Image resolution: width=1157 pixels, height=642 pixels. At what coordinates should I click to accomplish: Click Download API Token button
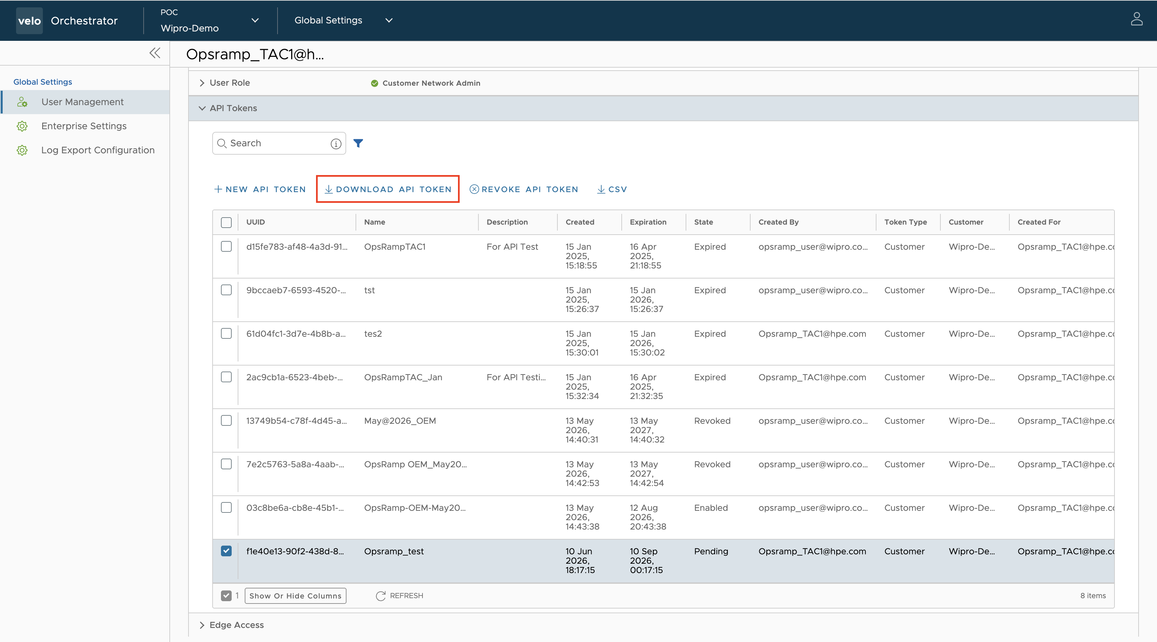point(388,189)
